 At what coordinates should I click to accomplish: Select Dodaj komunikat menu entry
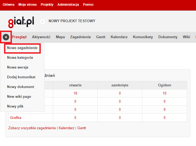tap(21, 77)
